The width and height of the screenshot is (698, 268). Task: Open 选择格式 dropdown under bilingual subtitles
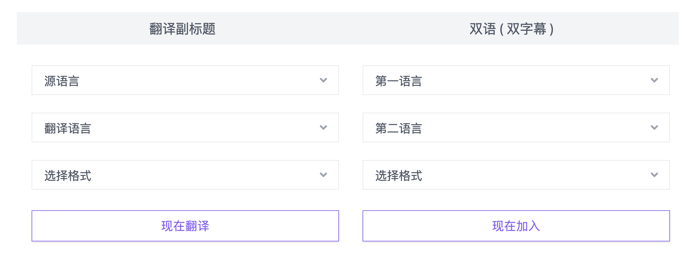coord(516,175)
